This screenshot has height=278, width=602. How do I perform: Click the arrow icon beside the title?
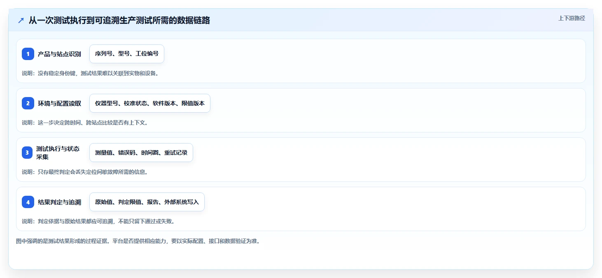[x=21, y=21]
